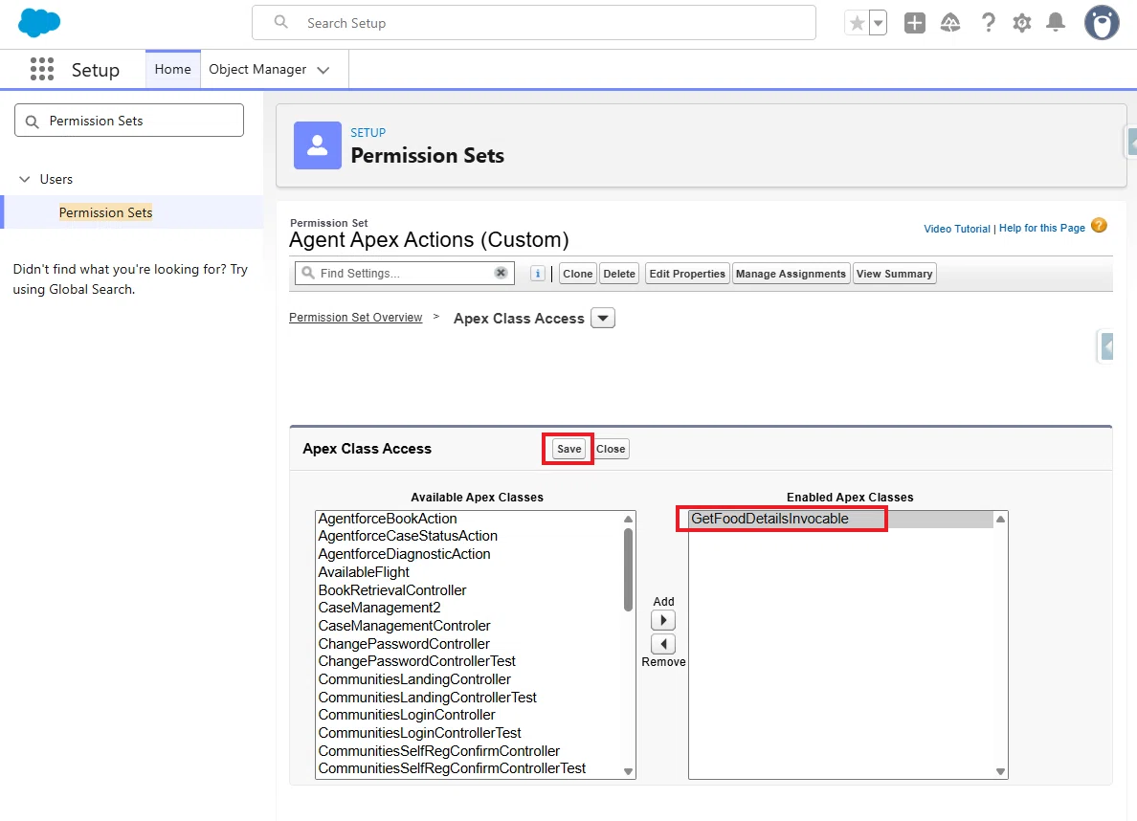Click Edit Properties button
The image size is (1137, 821).
click(686, 274)
